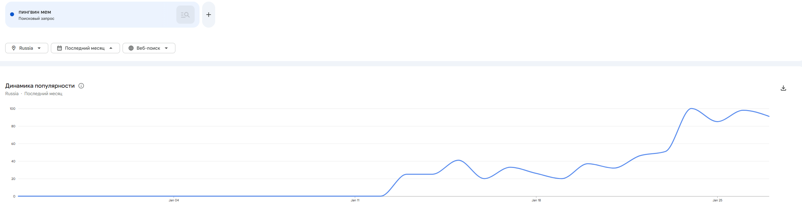The image size is (802, 215).
Task: Open the Russia region dropdown
Action: tap(27, 48)
